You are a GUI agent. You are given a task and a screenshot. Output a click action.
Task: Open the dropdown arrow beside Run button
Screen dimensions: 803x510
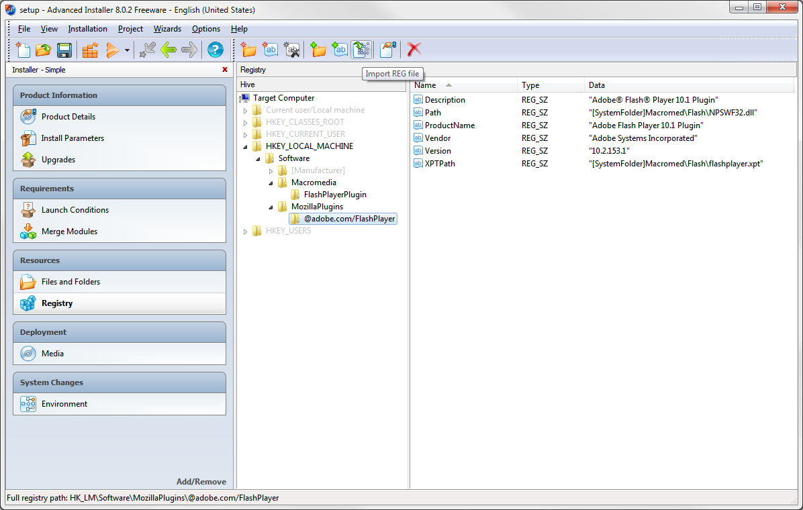[127, 50]
